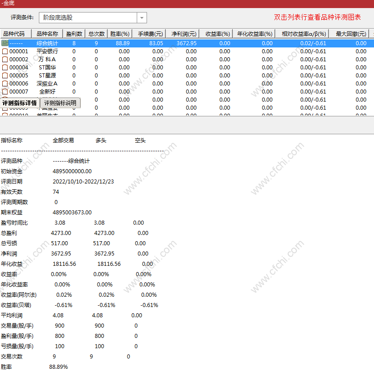Viewport: 374px width, 371px height.
Task: Click the red 双击列表行查看品种评测图表 hint
Action: (x=317, y=17)
